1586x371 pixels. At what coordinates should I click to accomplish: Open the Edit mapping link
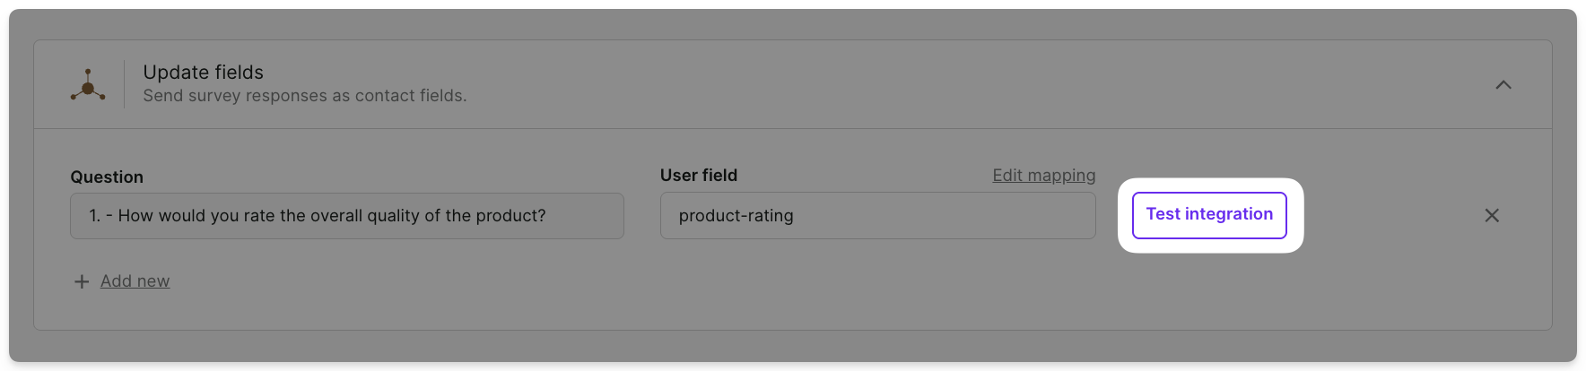pos(1043,176)
